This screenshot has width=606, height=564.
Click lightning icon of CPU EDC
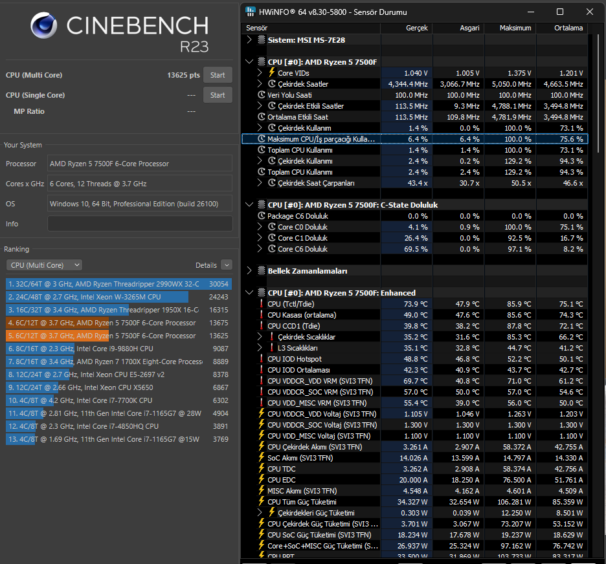click(x=262, y=479)
